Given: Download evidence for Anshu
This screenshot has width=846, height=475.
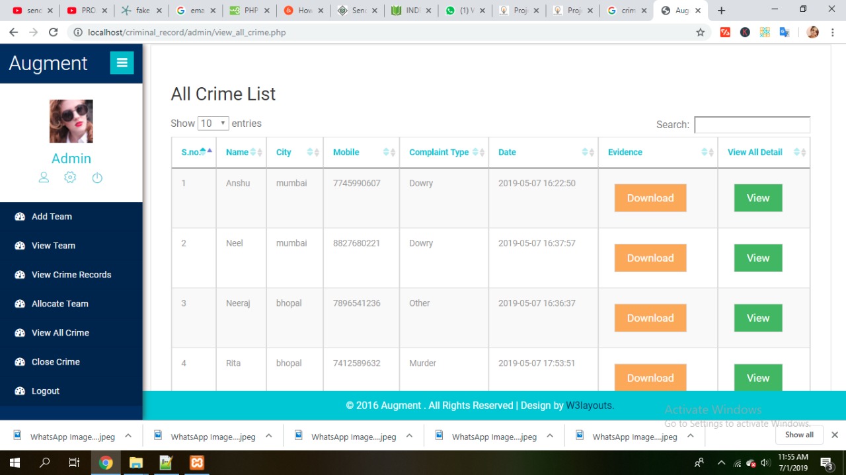Looking at the screenshot, I should (x=650, y=198).
